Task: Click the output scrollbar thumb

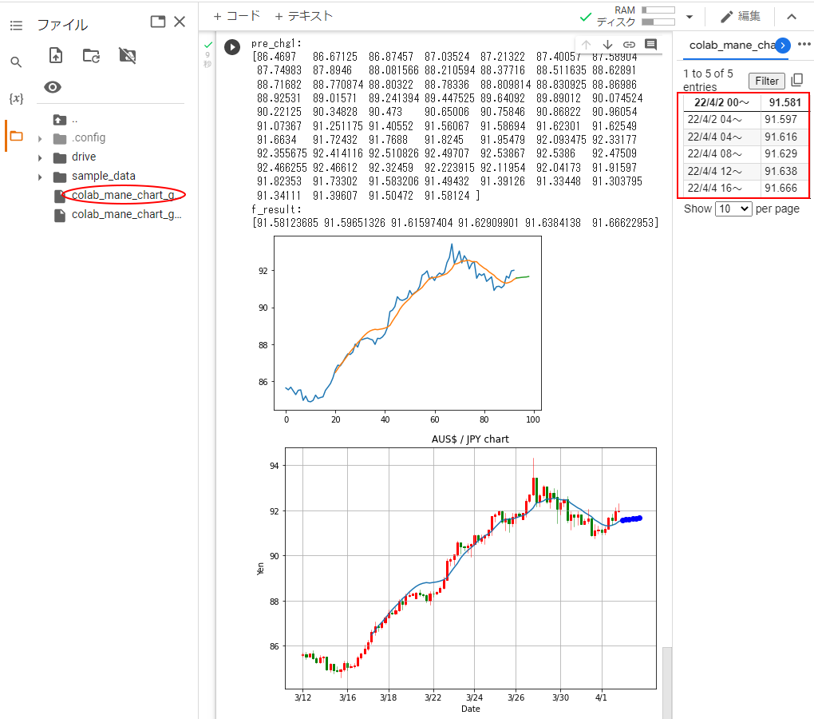Action: click(x=667, y=682)
